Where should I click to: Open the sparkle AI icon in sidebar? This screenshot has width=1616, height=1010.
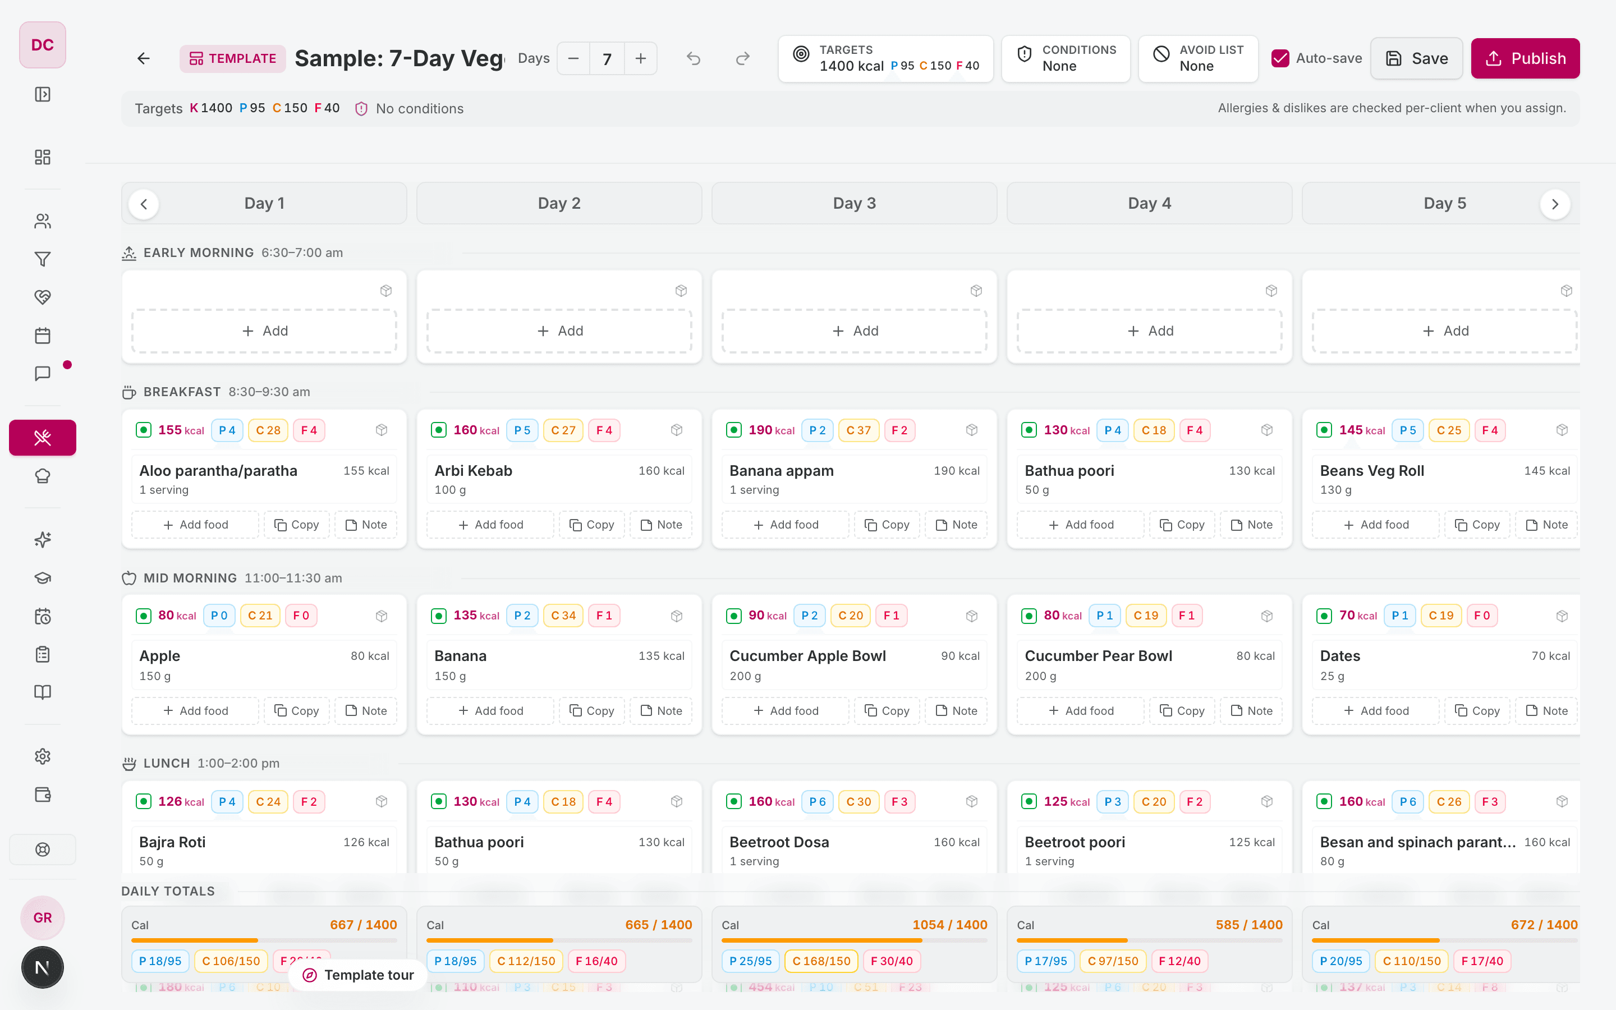[43, 540]
